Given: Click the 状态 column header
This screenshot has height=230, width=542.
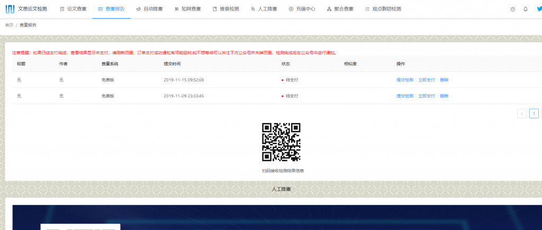Looking at the screenshot, I should point(285,64).
